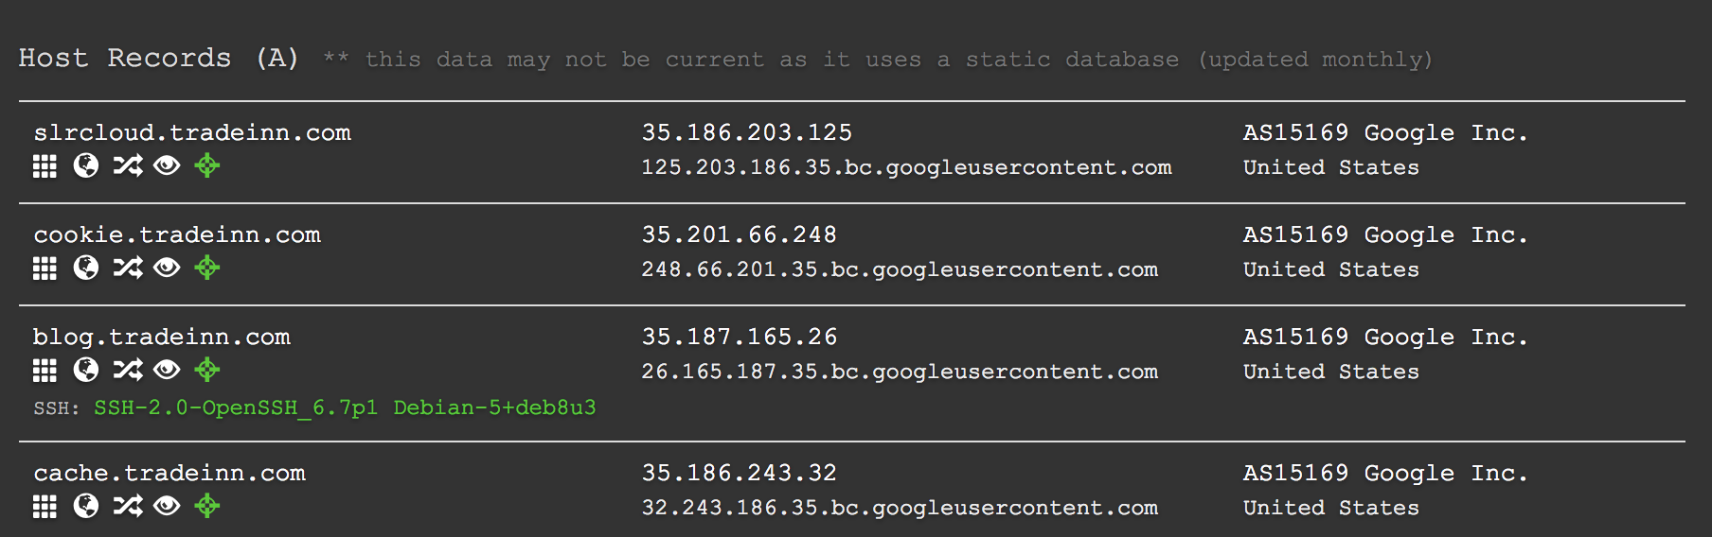
Task: Click green crosshair icon under blog.tradeinn.com
Action: pyautogui.click(x=207, y=371)
